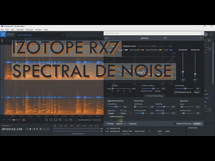Open the [default] preset dropdown
Screen dimensions: 215x161
[x=151, y=38]
